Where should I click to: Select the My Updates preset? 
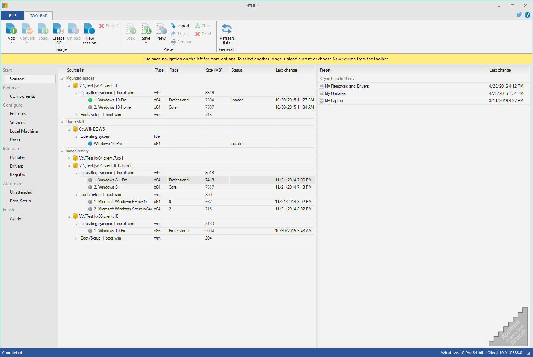click(424, 93)
